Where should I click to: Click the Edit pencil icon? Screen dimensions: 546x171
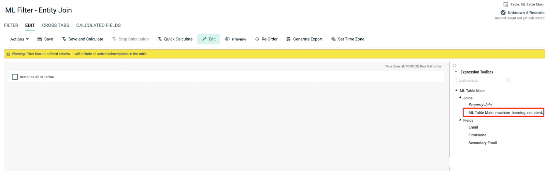(204, 39)
